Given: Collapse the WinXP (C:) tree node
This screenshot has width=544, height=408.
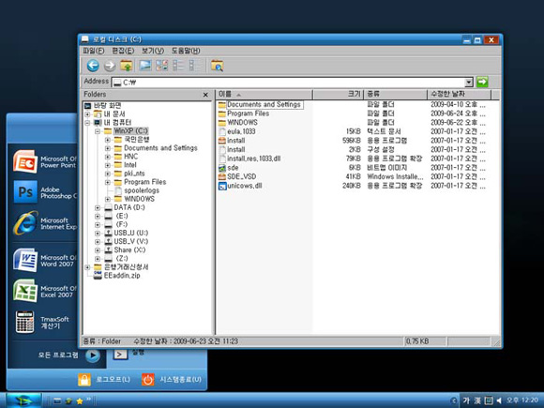Looking at the screenshot, I should coord(98,131).
